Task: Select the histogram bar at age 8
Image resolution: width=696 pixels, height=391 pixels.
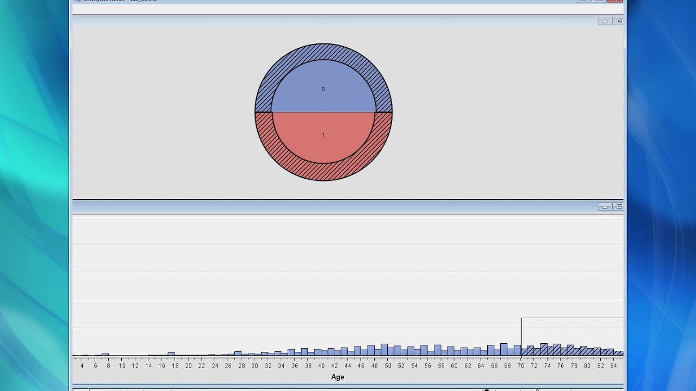Action: [x=105, y=355]
